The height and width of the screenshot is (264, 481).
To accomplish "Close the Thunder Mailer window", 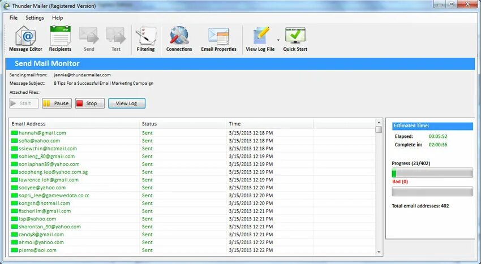I will (467, 5).
